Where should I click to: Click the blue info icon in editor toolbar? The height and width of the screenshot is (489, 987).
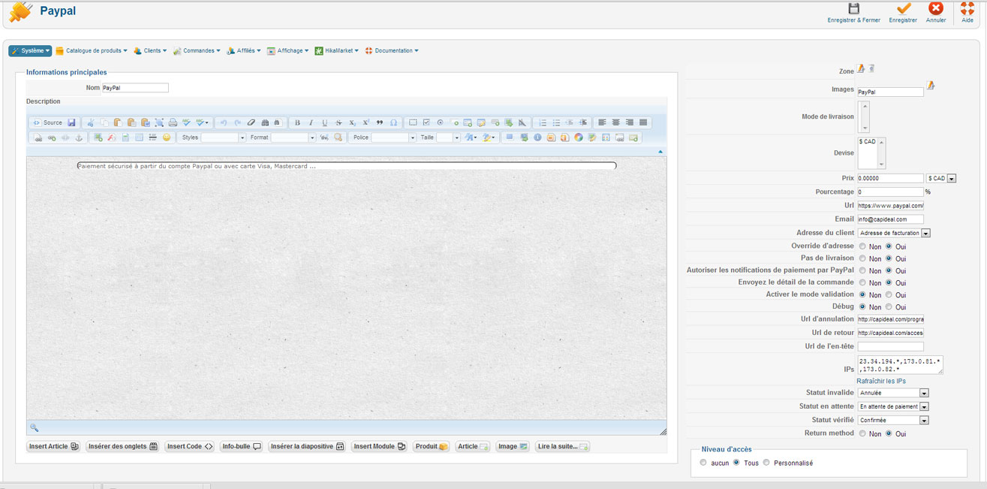coord(537,137)
